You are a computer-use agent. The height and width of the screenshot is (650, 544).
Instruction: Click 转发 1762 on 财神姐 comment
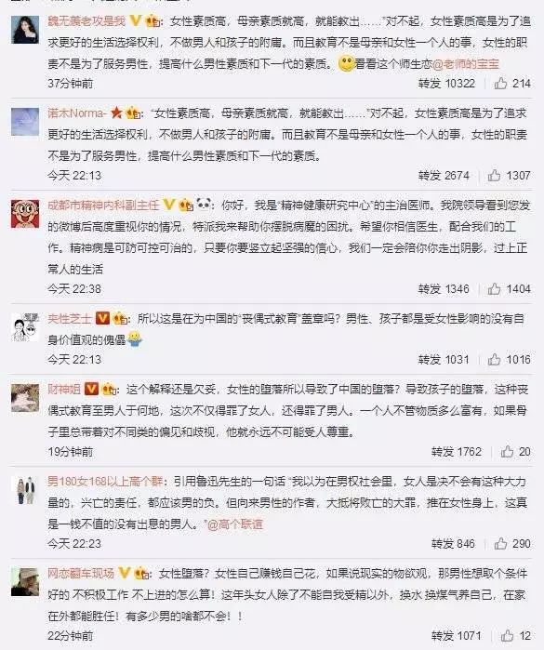pos(456,451)
